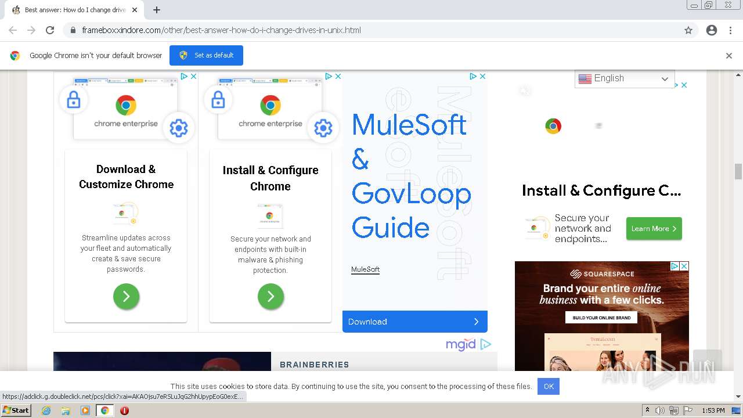Close the second Chrome ad with X

pyautogui.click(x=338, y=76)
